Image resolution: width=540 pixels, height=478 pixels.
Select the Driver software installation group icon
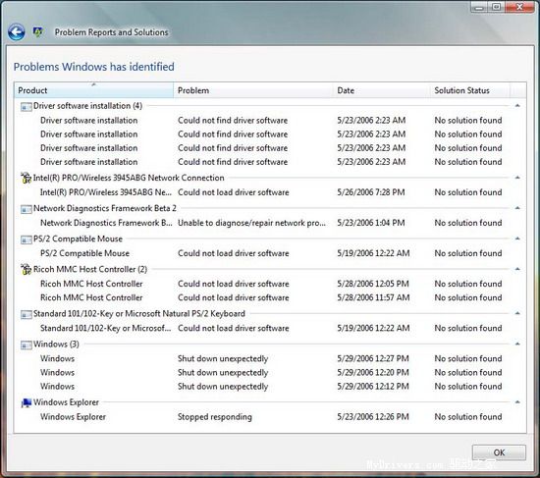[27, 106]
